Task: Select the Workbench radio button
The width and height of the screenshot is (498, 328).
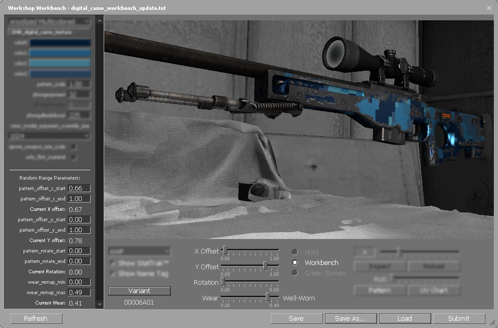Action: coord(295,262)
